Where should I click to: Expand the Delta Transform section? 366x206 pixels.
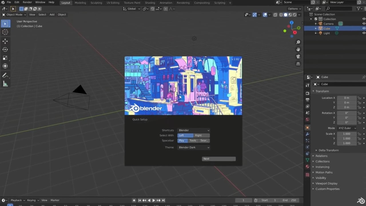click(x=328, y=150)
